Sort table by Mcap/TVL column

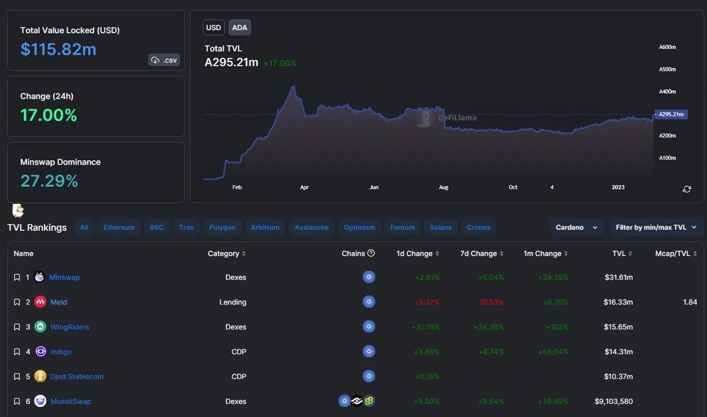pos(676,254)
